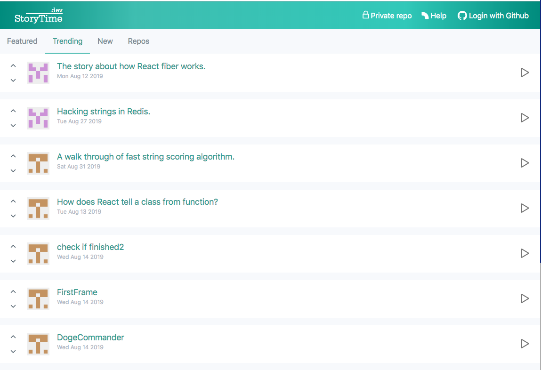Go to the New tab
Image resolution: width=541 pixels, height=370 pixels.
click(105, 41)
